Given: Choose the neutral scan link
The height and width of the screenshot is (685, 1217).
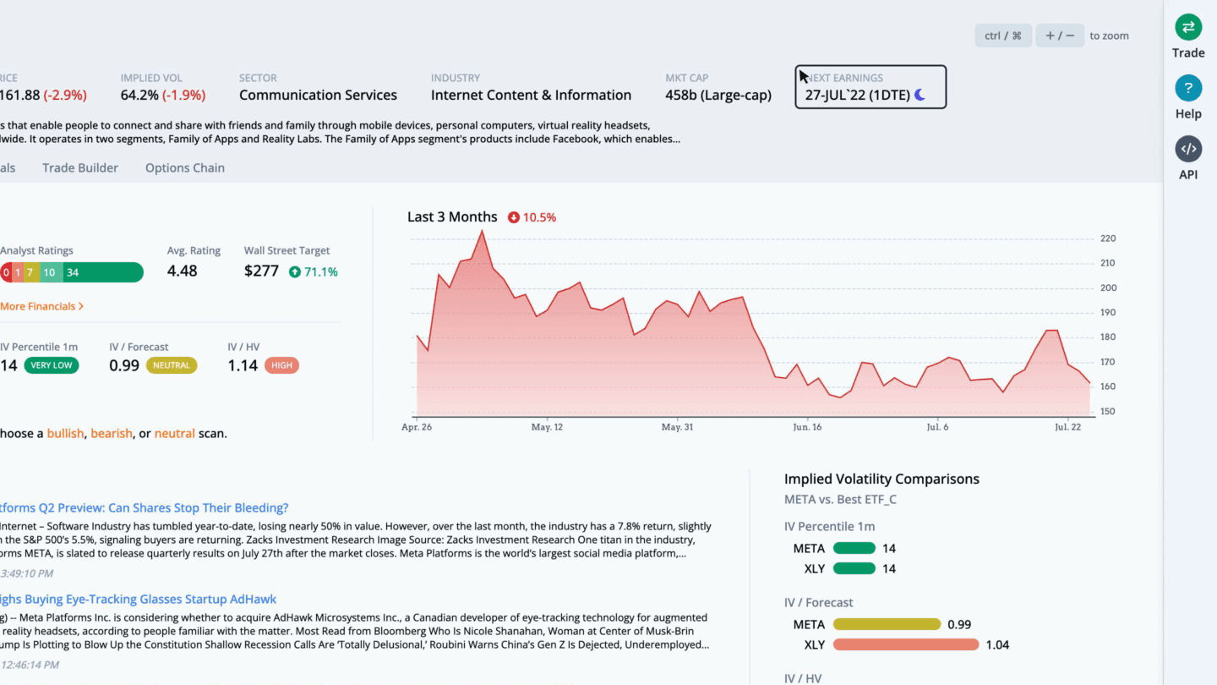Looking at the screenshot, I should click(174, 433).
